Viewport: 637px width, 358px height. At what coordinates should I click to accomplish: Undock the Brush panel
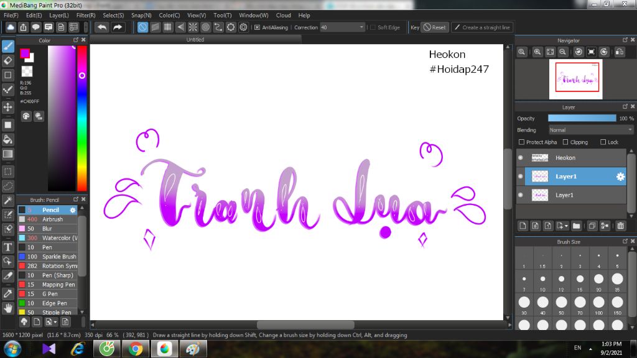click(75, 200)
